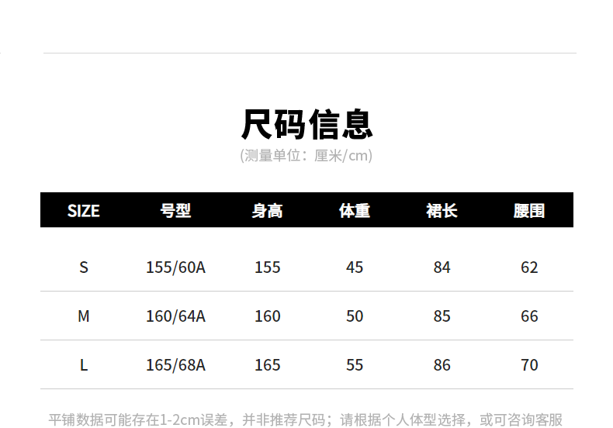Click the 测量单位 厘米/cm subtitle text

306,156
